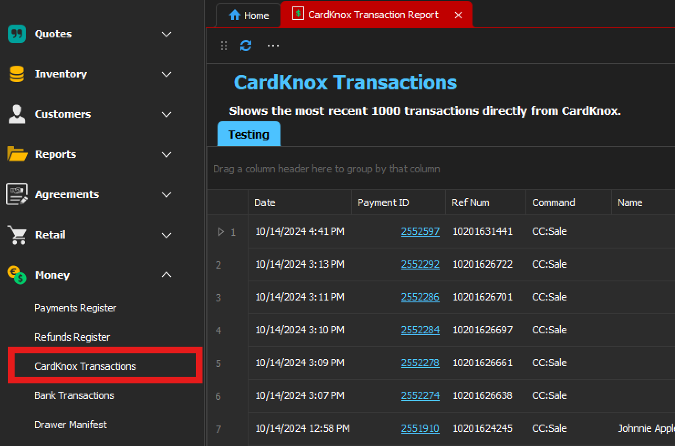Viewport: 675px width, 446px height.
Task: Expand the Inventory menu chevron
Action: coord(166,74)
